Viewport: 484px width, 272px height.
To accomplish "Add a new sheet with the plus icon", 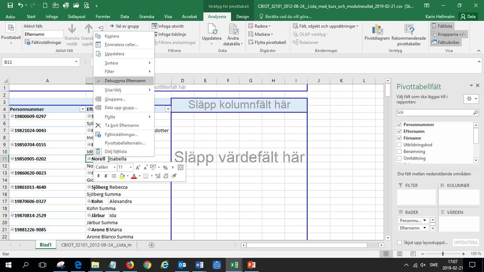I will [152, 245].
